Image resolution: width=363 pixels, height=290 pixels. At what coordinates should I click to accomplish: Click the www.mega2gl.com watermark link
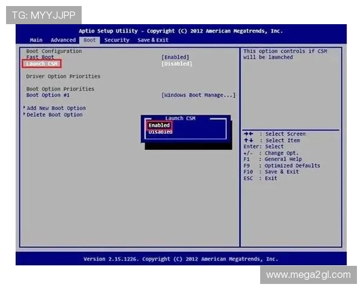pos(308,275)
